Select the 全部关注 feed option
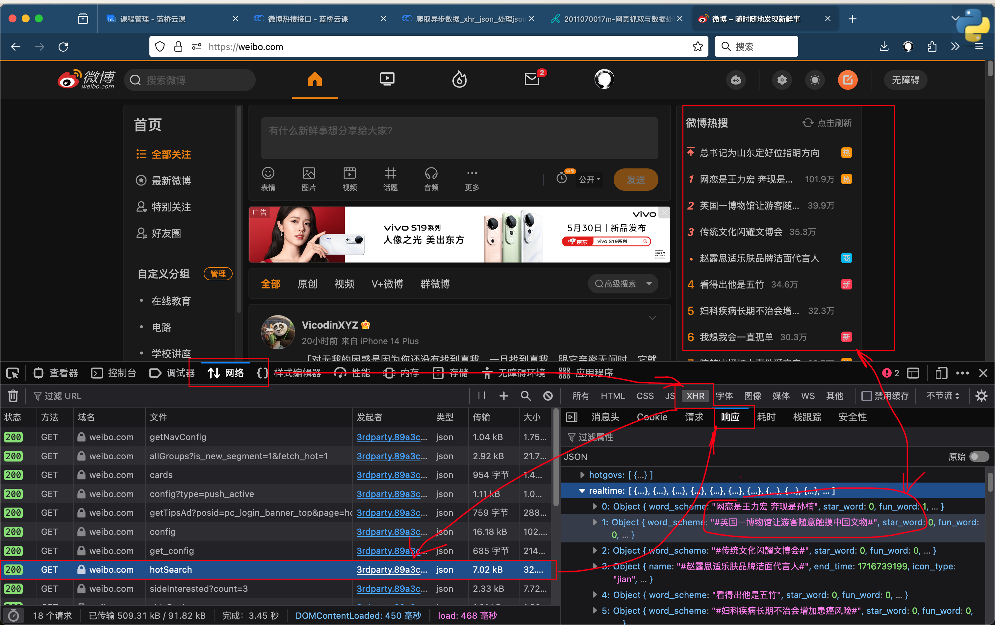The image size is (995, 625). click(164, 154)
